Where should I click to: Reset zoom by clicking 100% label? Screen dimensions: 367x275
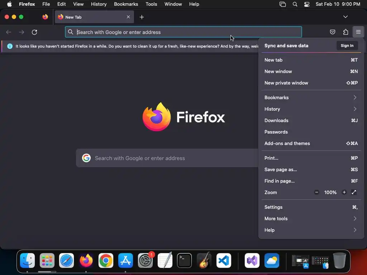[x=330, y=192]
